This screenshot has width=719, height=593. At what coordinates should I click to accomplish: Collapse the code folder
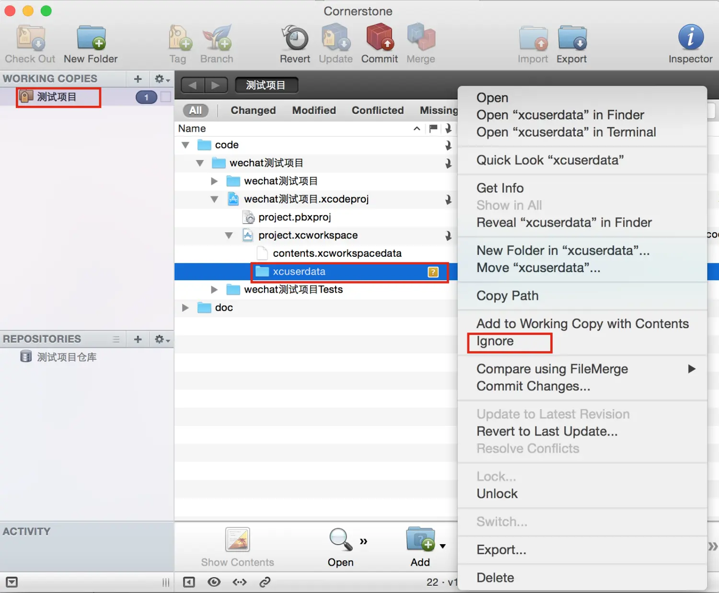[x=186, y=145]
